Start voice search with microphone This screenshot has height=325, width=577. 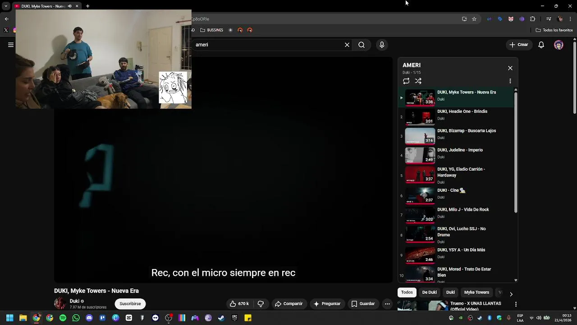point(382,45)
